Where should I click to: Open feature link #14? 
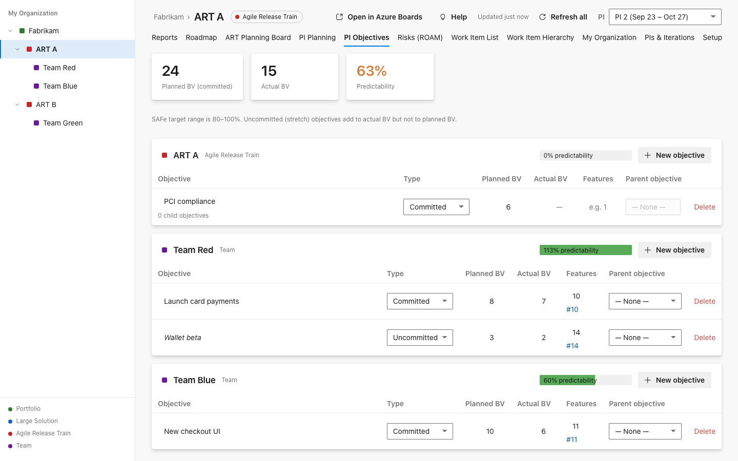pyautogui.click(x=572, y=346)
